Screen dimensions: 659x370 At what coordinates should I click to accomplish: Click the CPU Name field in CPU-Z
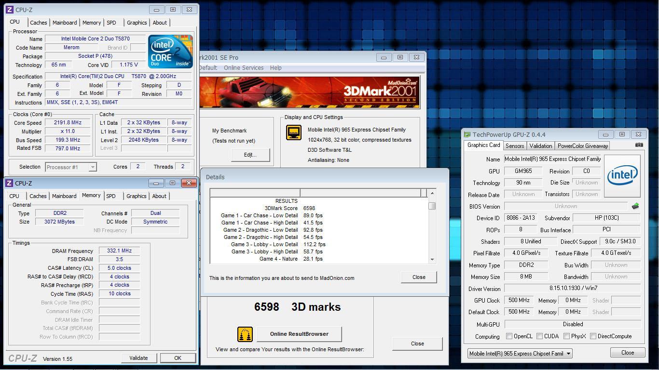pos(96,39)
